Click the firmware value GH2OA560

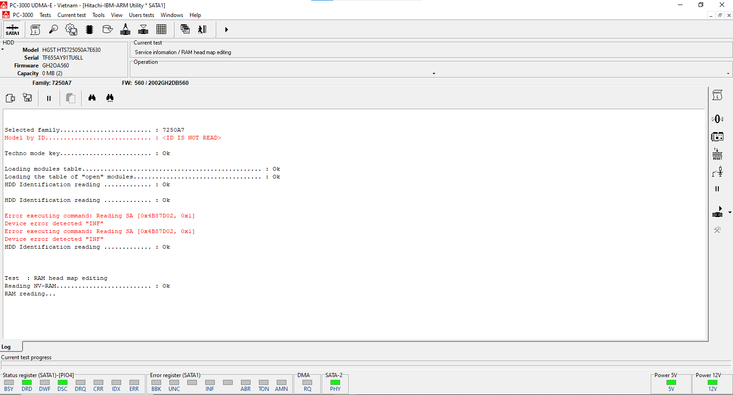pos(56,66)
